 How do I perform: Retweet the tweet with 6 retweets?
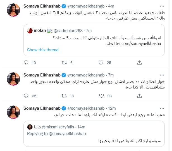pos(64,63)
